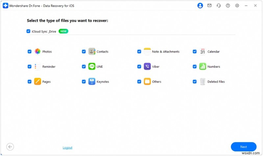
Task: Click the green LINE app icon
Action: [92, 67]
